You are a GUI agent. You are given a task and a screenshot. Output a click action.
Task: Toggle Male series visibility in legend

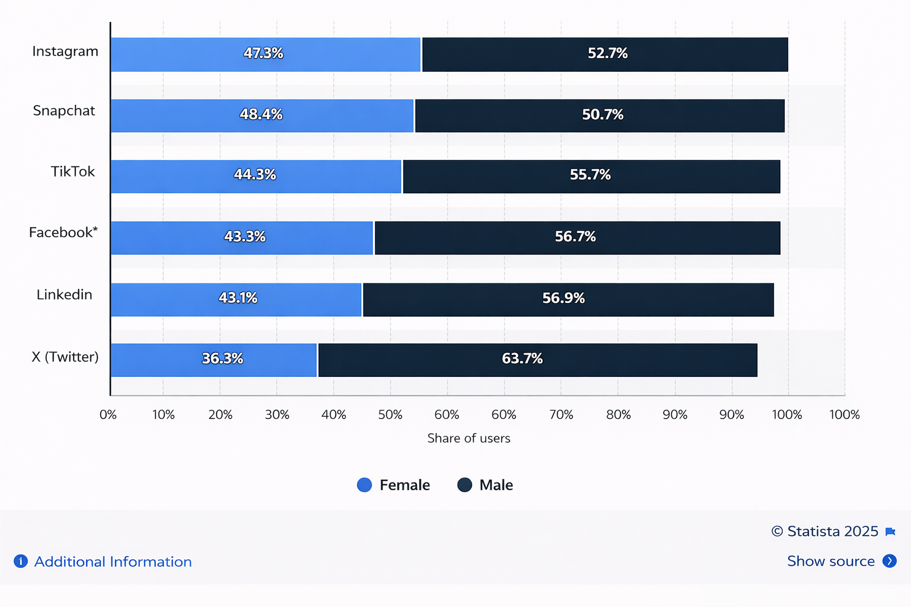485,485
